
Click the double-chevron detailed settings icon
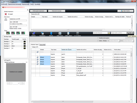(x=130, y=33)
